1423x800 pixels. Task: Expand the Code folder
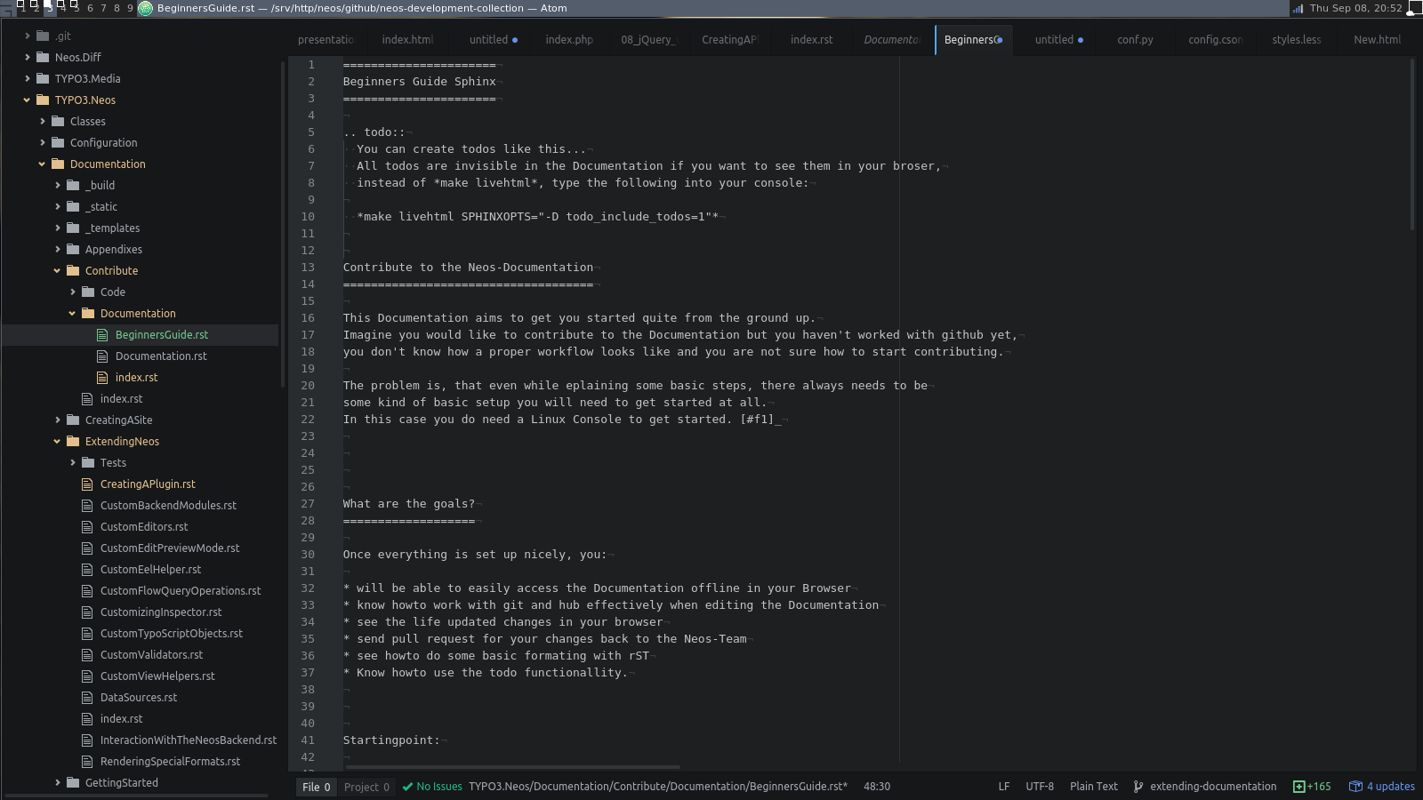[x=73, y=292]
